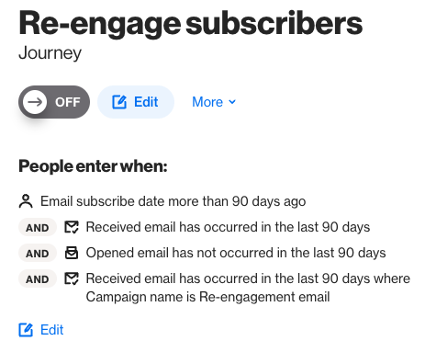Viewport: 425px width, 352px height.
Task: Expand the chevron next to More
Action: tap(232, 102)
